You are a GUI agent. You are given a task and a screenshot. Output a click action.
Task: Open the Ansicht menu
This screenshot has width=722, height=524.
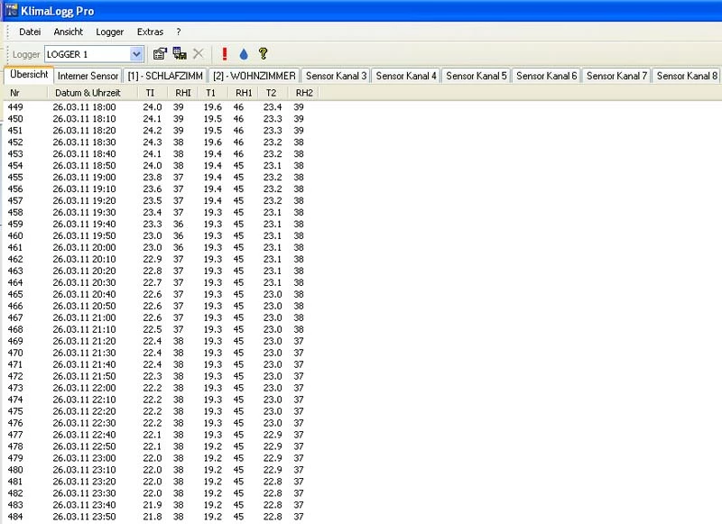pyautogui.click(x=69, y=32)
